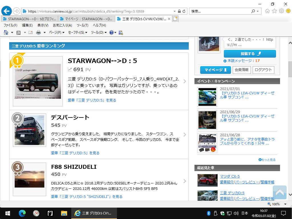This screenshot has width=292, height=219.
Task: Switch to the STARWAGON-->D：5のプロフィ... tab
Action: (30, 19)
